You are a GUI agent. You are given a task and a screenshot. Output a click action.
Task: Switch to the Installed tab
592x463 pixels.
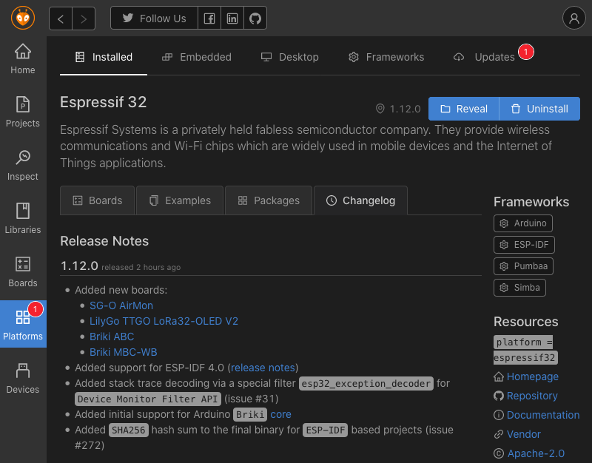pyautogui.click(x=104, y=57)
